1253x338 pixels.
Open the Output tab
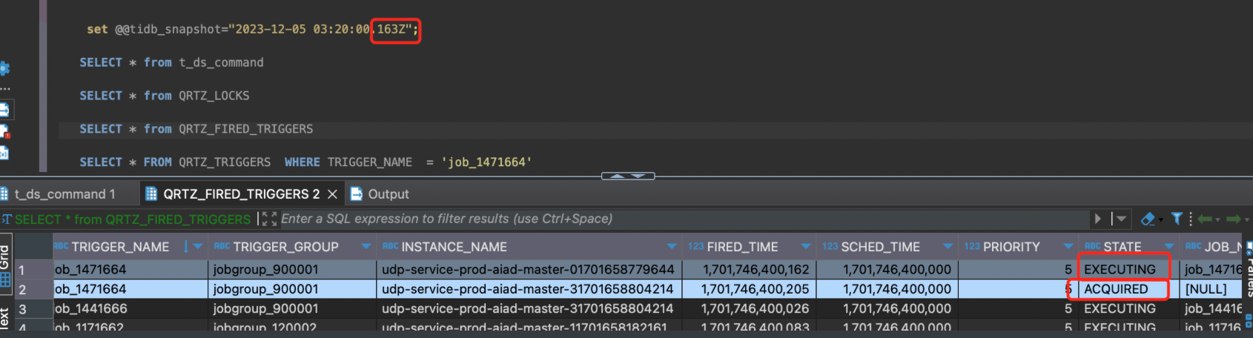point(388,194)
